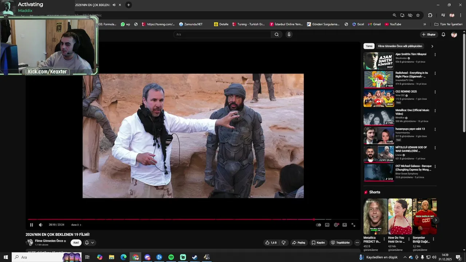This screenshot has height=262, width=466.
Task: Click the Kaydet save button
Action: (x=318, y=243)
